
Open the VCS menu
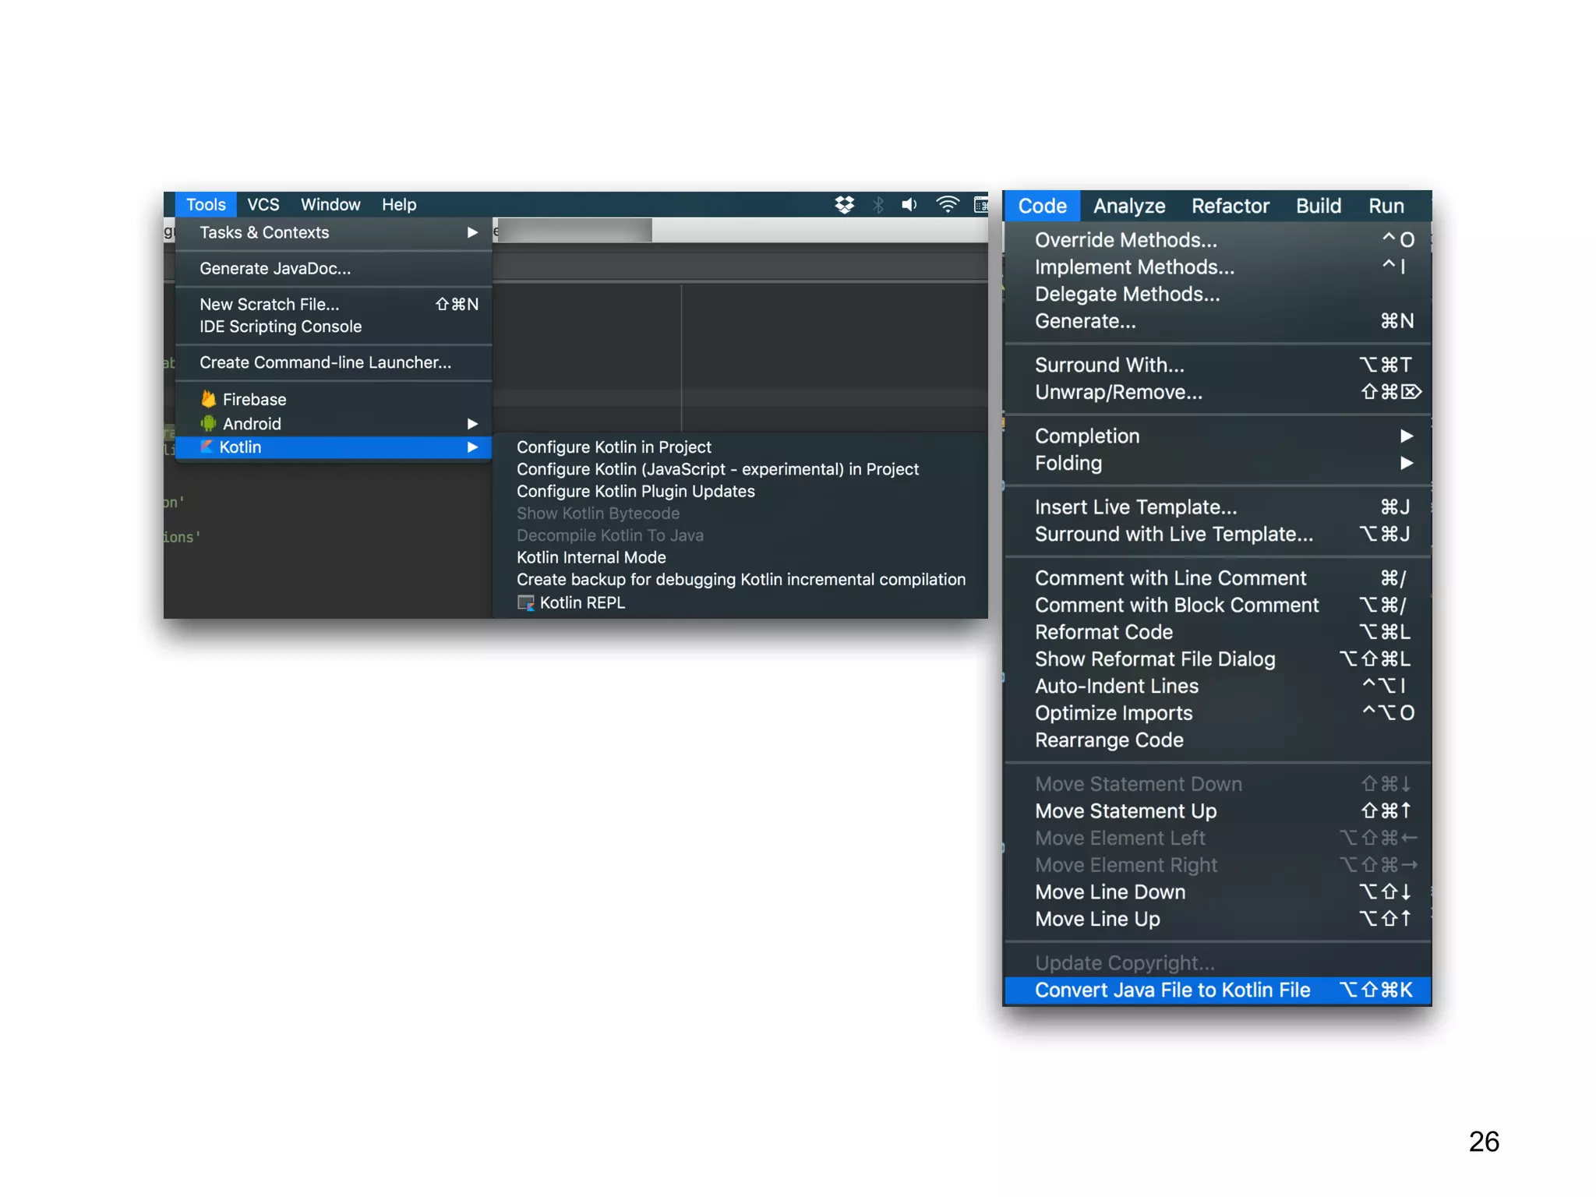coord(263,204)
